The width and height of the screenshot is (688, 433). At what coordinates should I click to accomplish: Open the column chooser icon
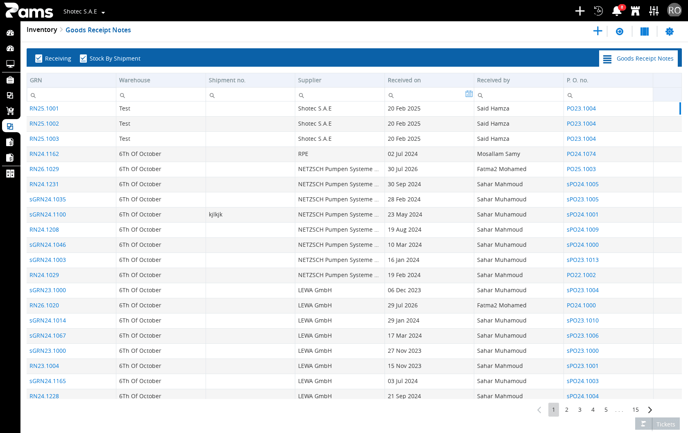click(645, 32)
